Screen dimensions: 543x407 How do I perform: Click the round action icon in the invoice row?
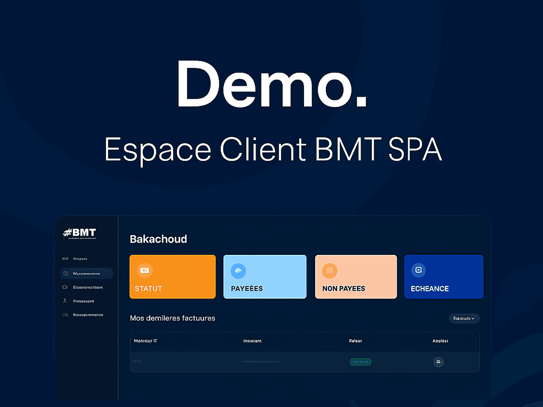[x=438, y=362]
